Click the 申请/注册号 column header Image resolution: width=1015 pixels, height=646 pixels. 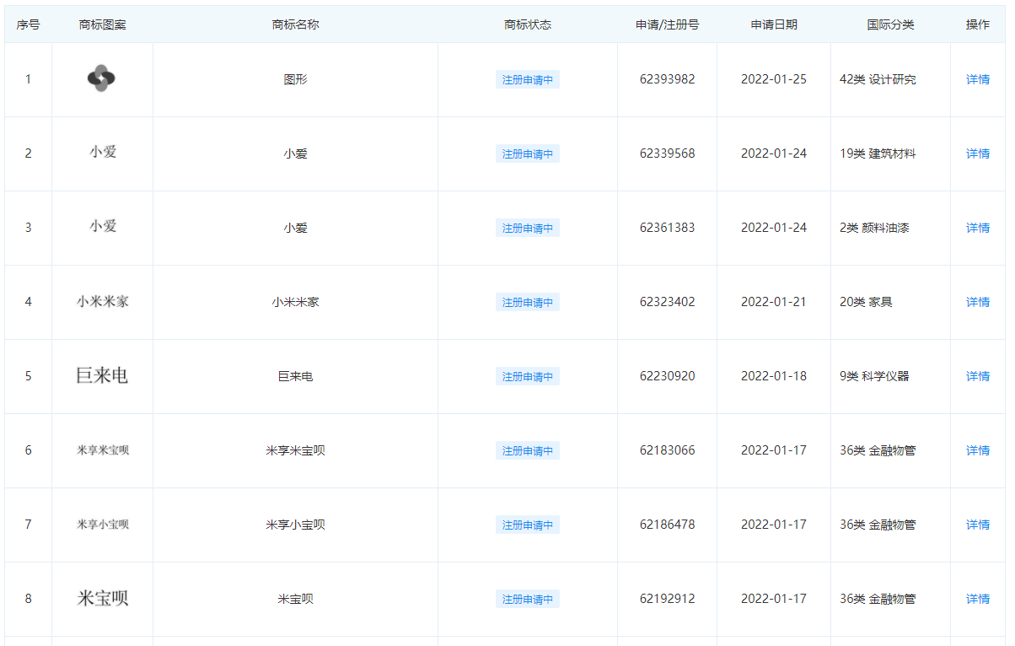[668, 24]
